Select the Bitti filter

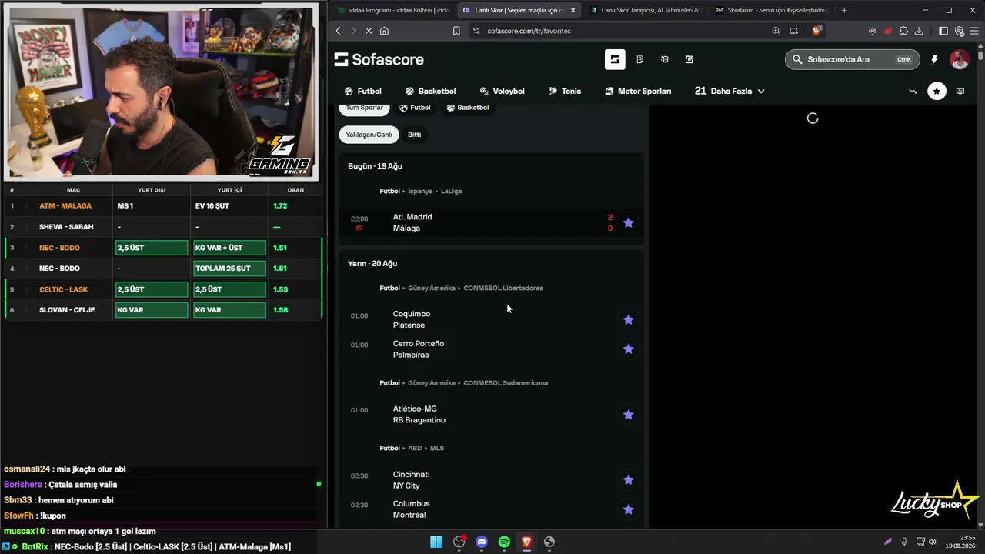(x=414, y=135)
